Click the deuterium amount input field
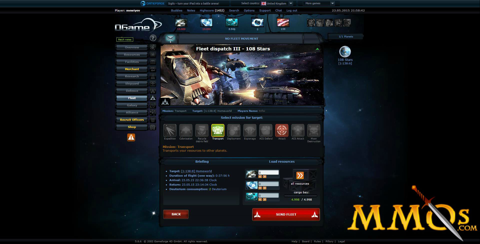480x244 pixels. coord(269,195)
